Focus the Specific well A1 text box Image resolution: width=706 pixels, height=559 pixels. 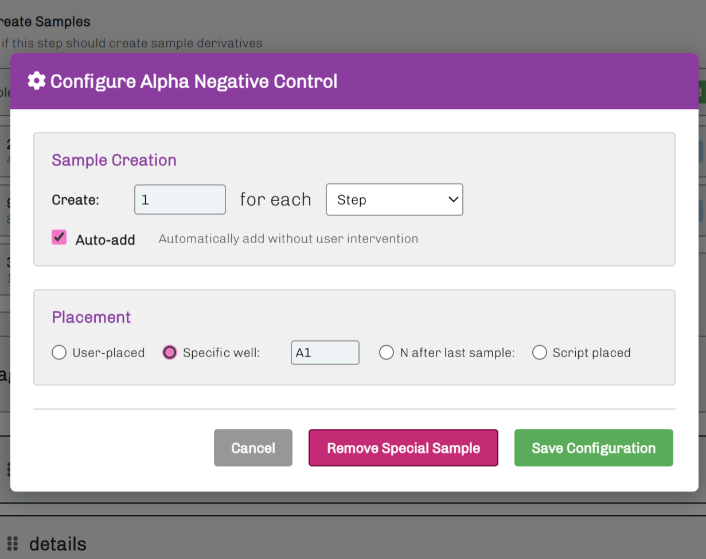click(325, 353)
